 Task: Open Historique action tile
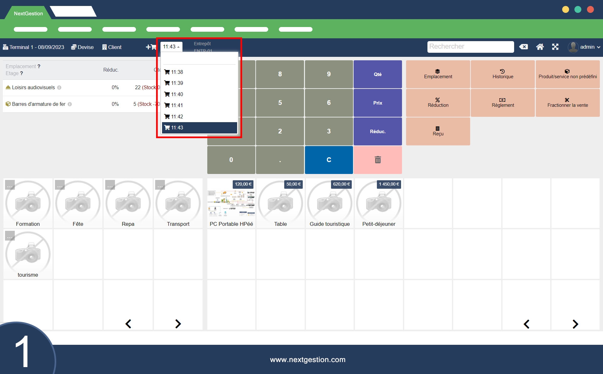point(503,74)
